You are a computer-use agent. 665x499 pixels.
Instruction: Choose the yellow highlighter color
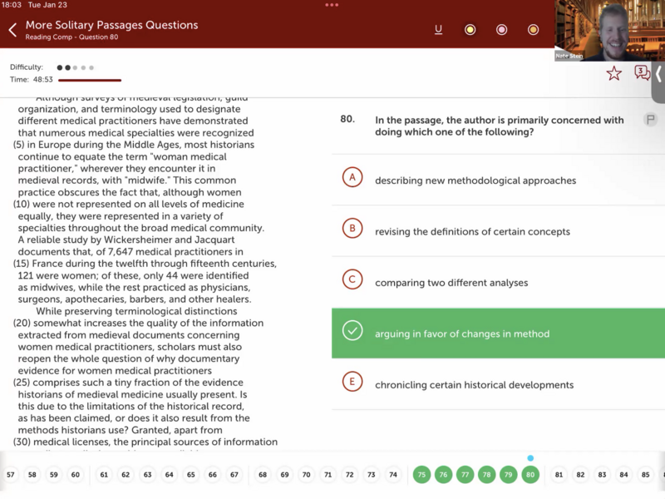[470, 30]
